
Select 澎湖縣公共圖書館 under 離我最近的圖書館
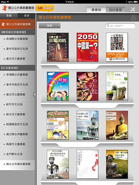click(x=18, y=39)
